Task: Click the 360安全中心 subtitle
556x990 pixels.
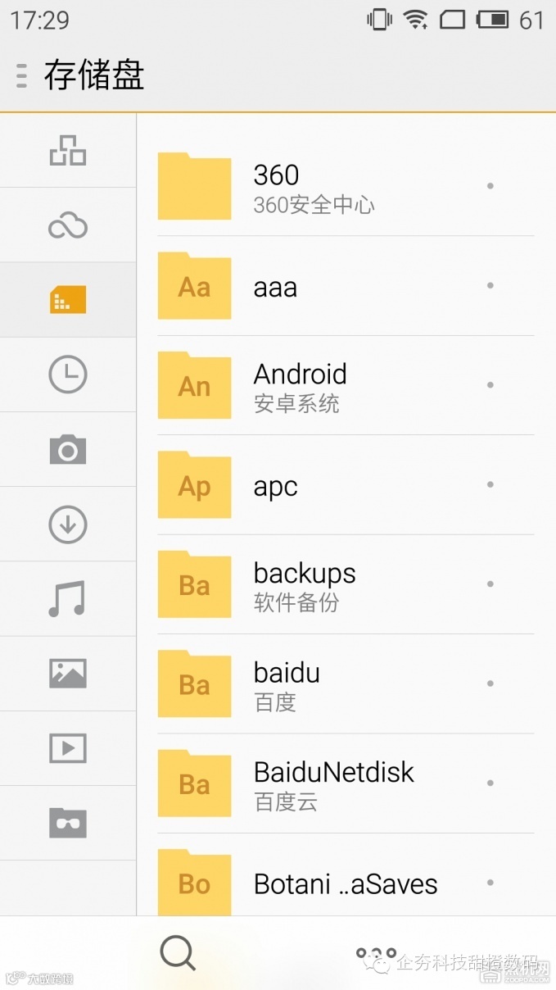Action: pos(314,205)
